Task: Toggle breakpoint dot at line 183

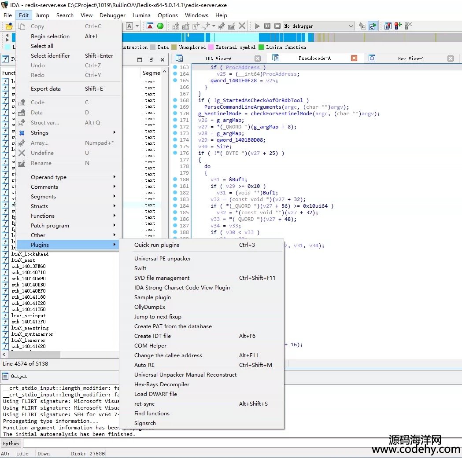Action: (x=175, y=199)
